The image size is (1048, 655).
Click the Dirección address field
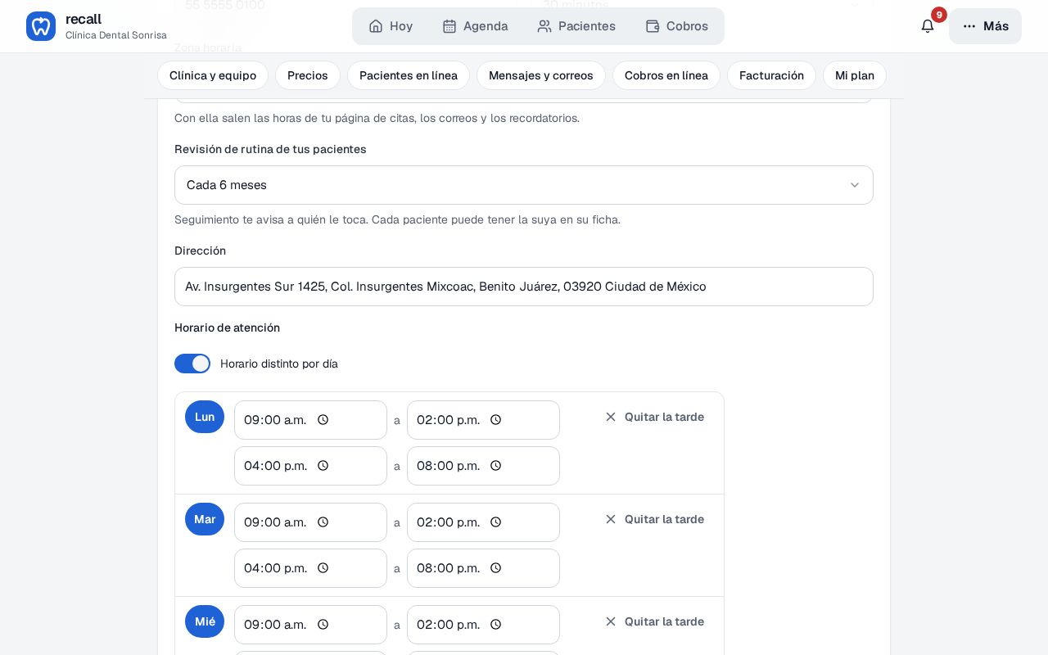pyautogui.click(x=524, y=287)
